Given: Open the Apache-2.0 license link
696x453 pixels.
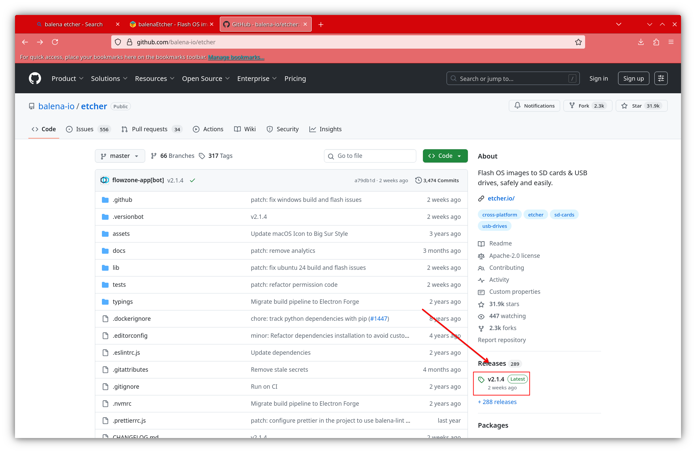Looking at the screenshot, I should tap(509, 256).
